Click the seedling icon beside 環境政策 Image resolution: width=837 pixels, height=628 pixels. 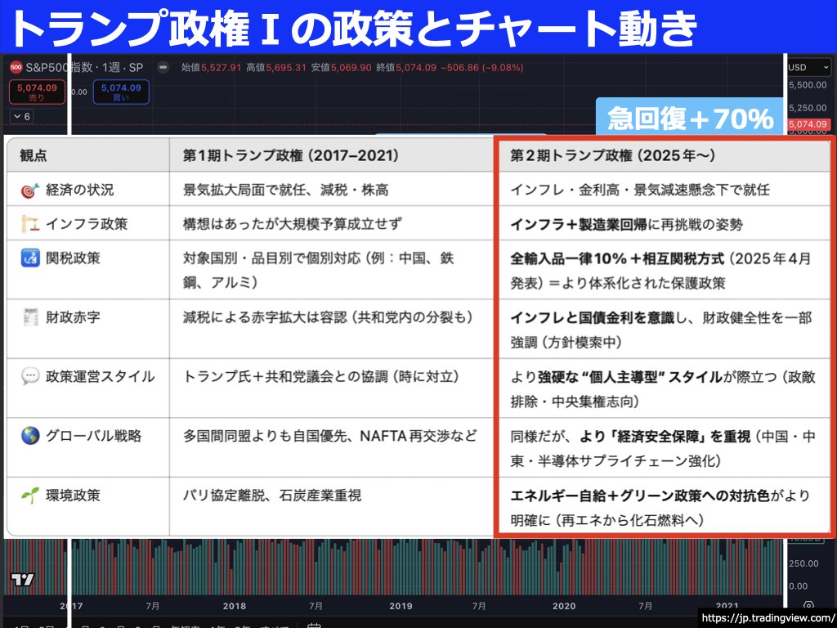[x=30, y=495]
